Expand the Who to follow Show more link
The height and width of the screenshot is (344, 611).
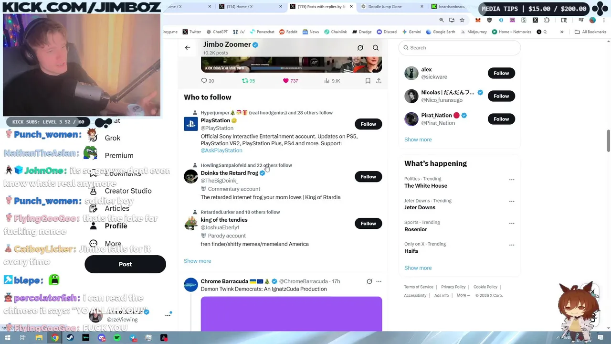197,261
